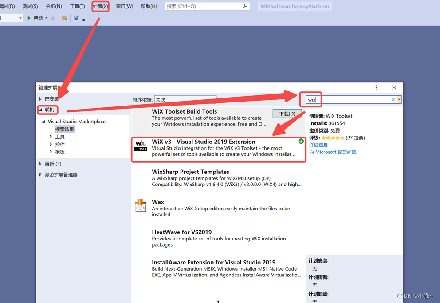Image resolution: width=440 pixels, height=303 pixels.
Task: Click the 定价类别: 免费 text
Action: [324, 130]
